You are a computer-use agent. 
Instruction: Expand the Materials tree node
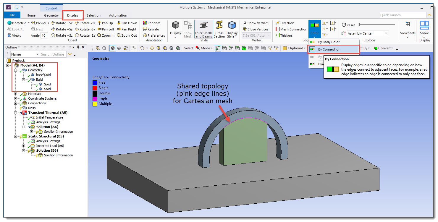coord(15,94)
